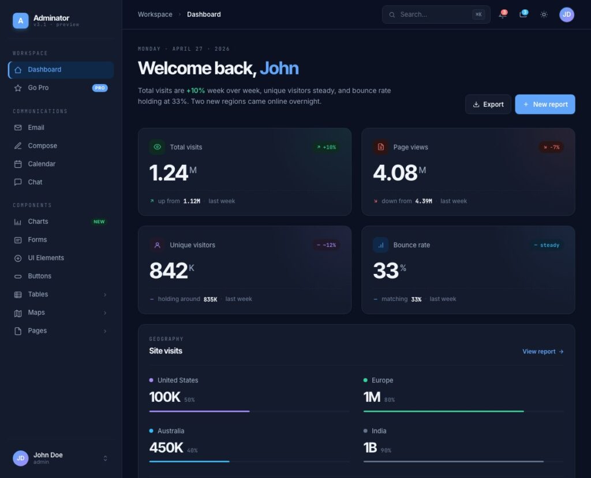Screen dimensions: 591x478
Task: Click the Workspace breadcrumb link
Action: click(155, 14)
